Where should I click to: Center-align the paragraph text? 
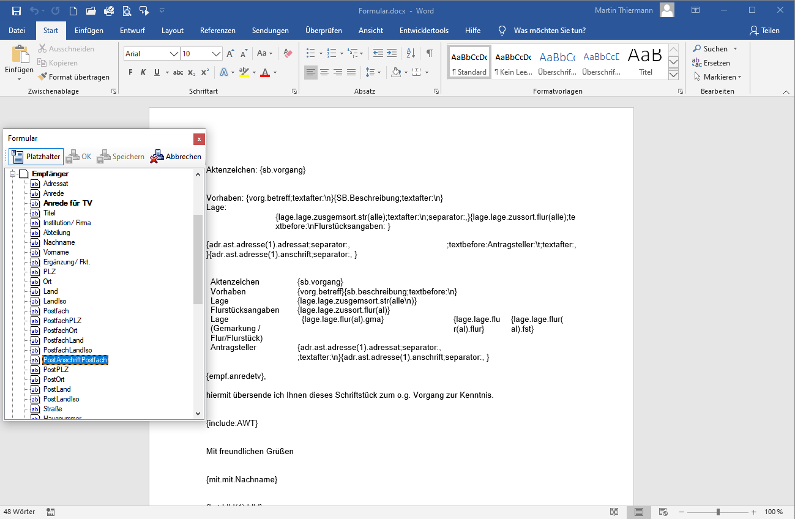[324, 72]
